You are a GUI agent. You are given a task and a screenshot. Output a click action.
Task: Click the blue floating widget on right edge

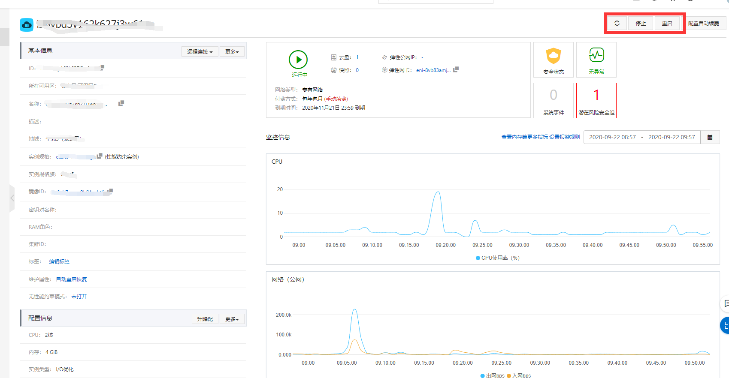point(725,325)
